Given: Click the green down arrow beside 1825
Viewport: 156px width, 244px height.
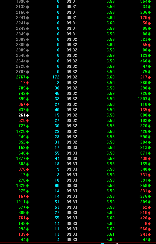Looking at the screenshot, I should (27, 186).
